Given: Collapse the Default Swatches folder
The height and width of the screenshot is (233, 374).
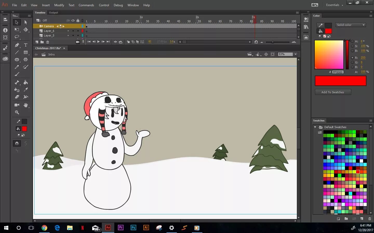Looking at the screenshot, I should pos(315,127).
